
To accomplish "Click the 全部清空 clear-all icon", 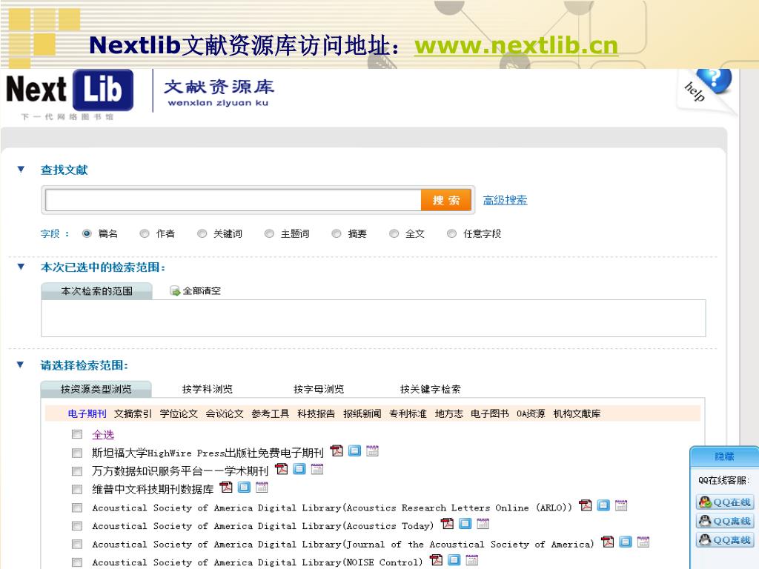I will (175, 290).
